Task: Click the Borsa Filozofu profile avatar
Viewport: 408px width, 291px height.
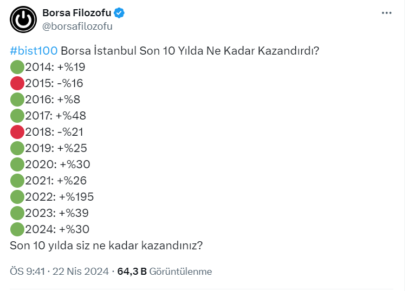Action: (23, 20)
